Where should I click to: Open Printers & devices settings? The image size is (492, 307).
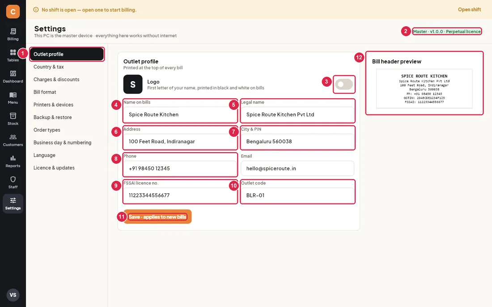67,104
